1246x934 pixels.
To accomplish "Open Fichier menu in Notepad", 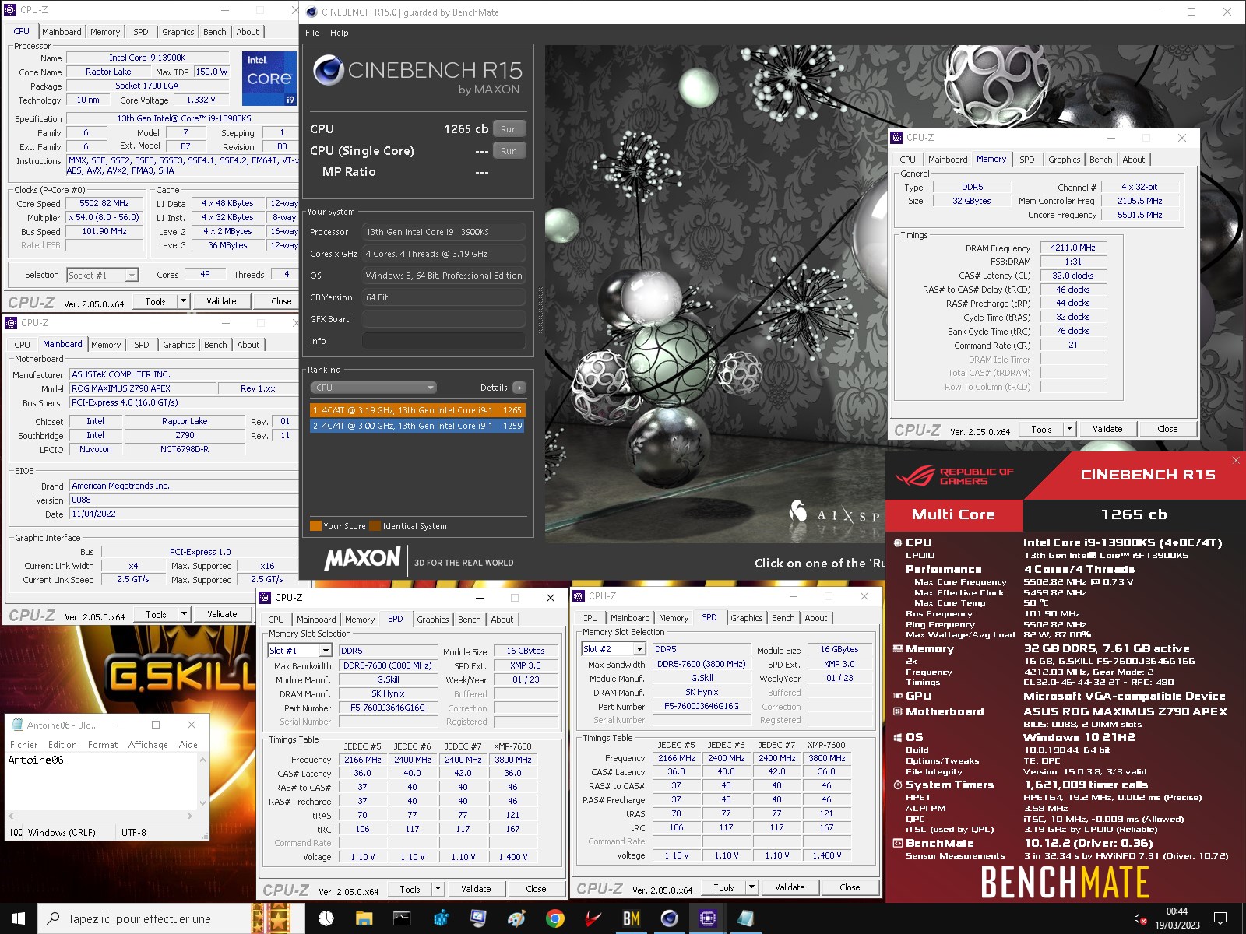I will pyautogui.click(x=23, y=745).
